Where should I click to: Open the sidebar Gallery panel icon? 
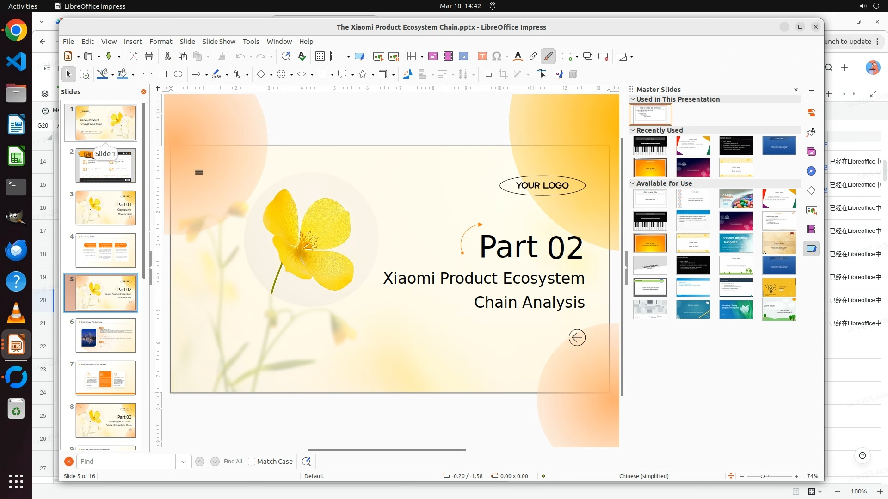[811, 152]
